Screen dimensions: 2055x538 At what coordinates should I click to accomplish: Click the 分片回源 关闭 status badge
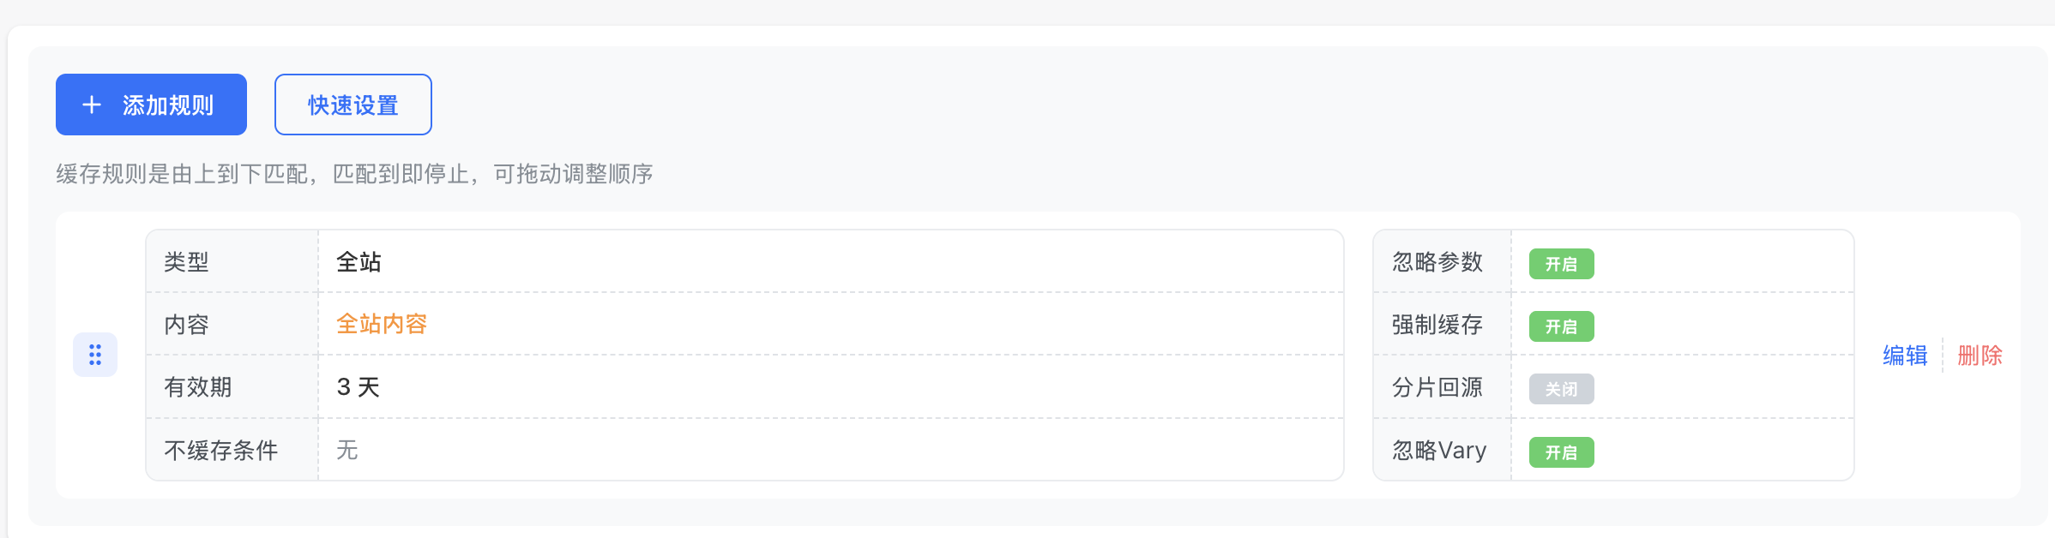[1561, 389]
